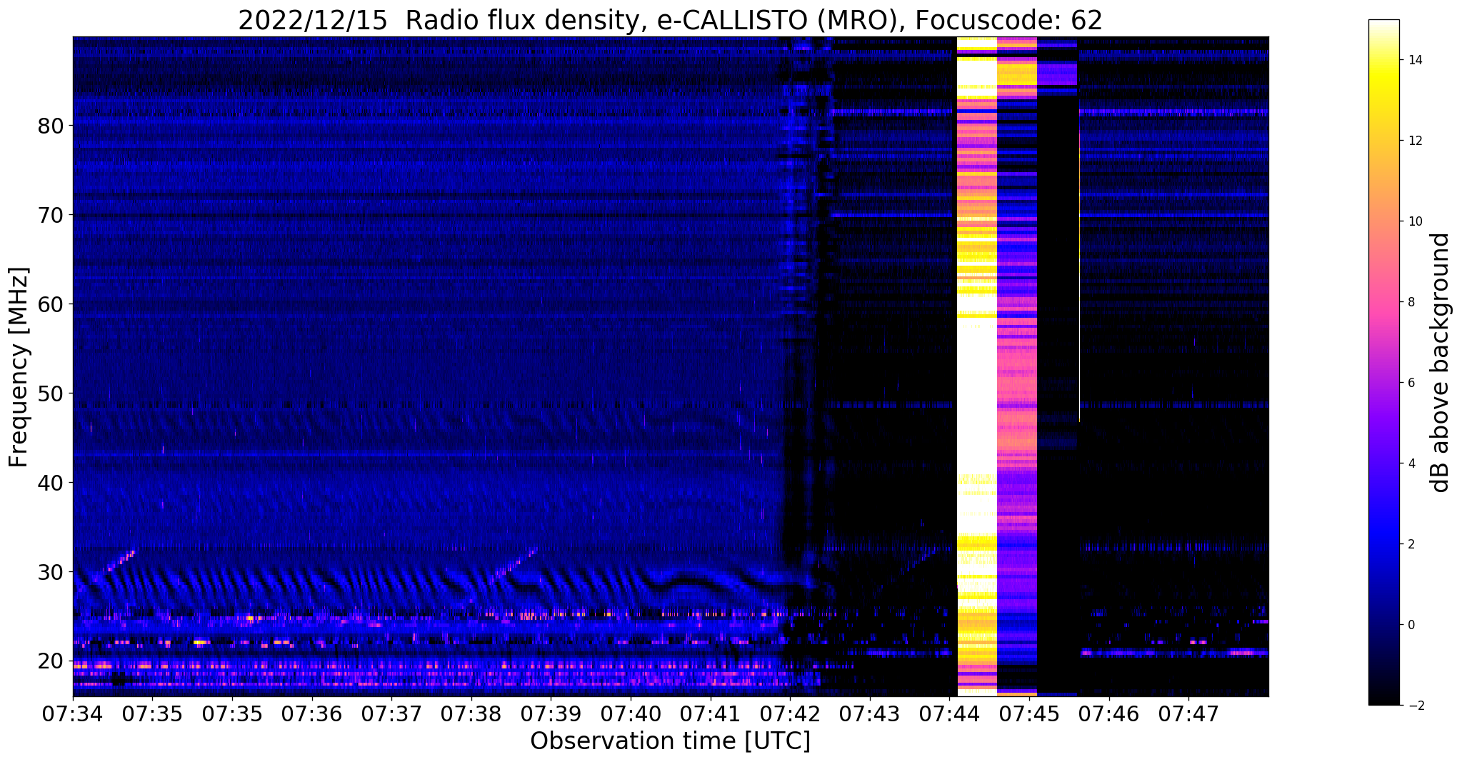Viewport: 1462px width, 762px height.
Task: Click the pink-orange burst column near 07:45
Action: tap(1017, 366)
